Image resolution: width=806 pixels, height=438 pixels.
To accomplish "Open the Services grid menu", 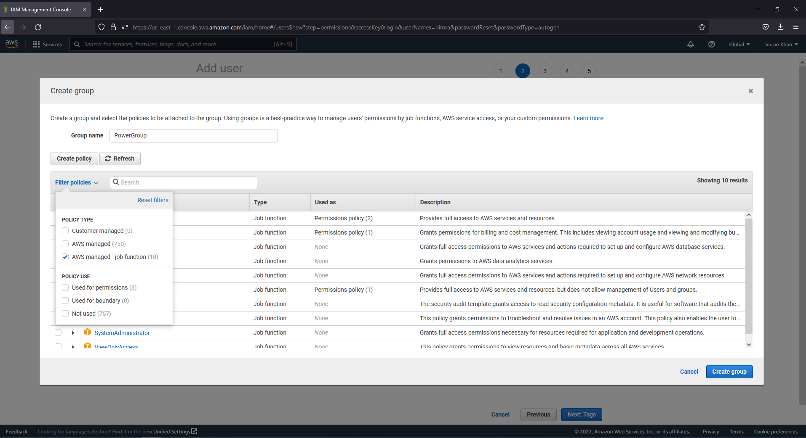I will click(x=36, y=44).
